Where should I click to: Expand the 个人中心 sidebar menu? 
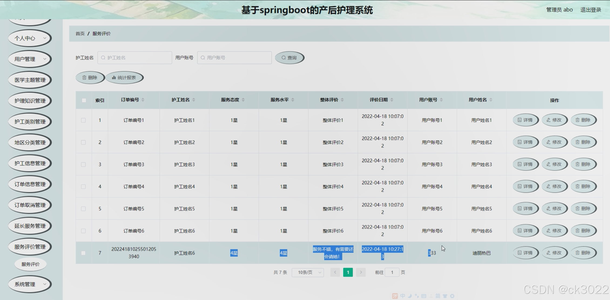(30, 38)
